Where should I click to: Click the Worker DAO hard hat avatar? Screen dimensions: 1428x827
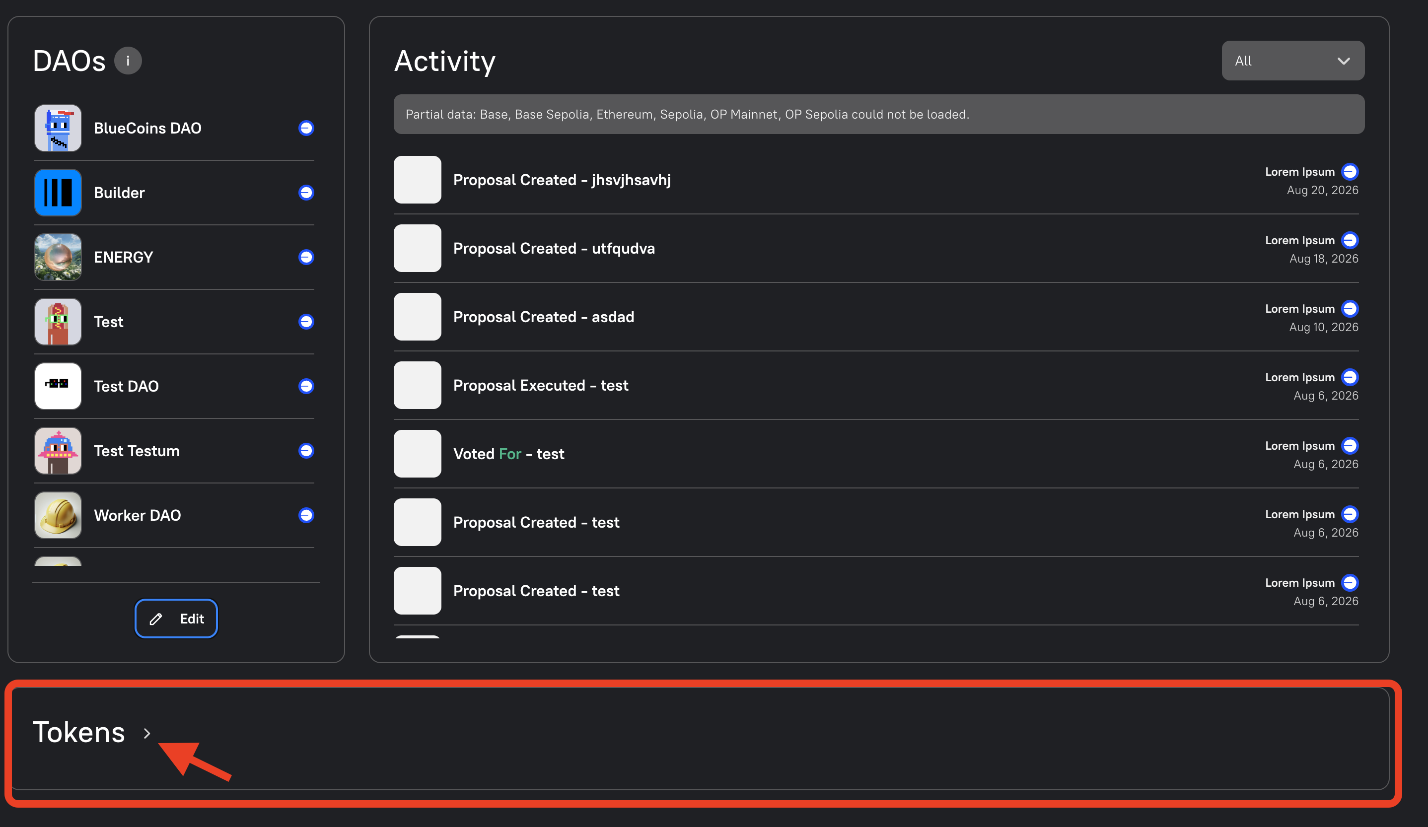(x=58, y=515)
